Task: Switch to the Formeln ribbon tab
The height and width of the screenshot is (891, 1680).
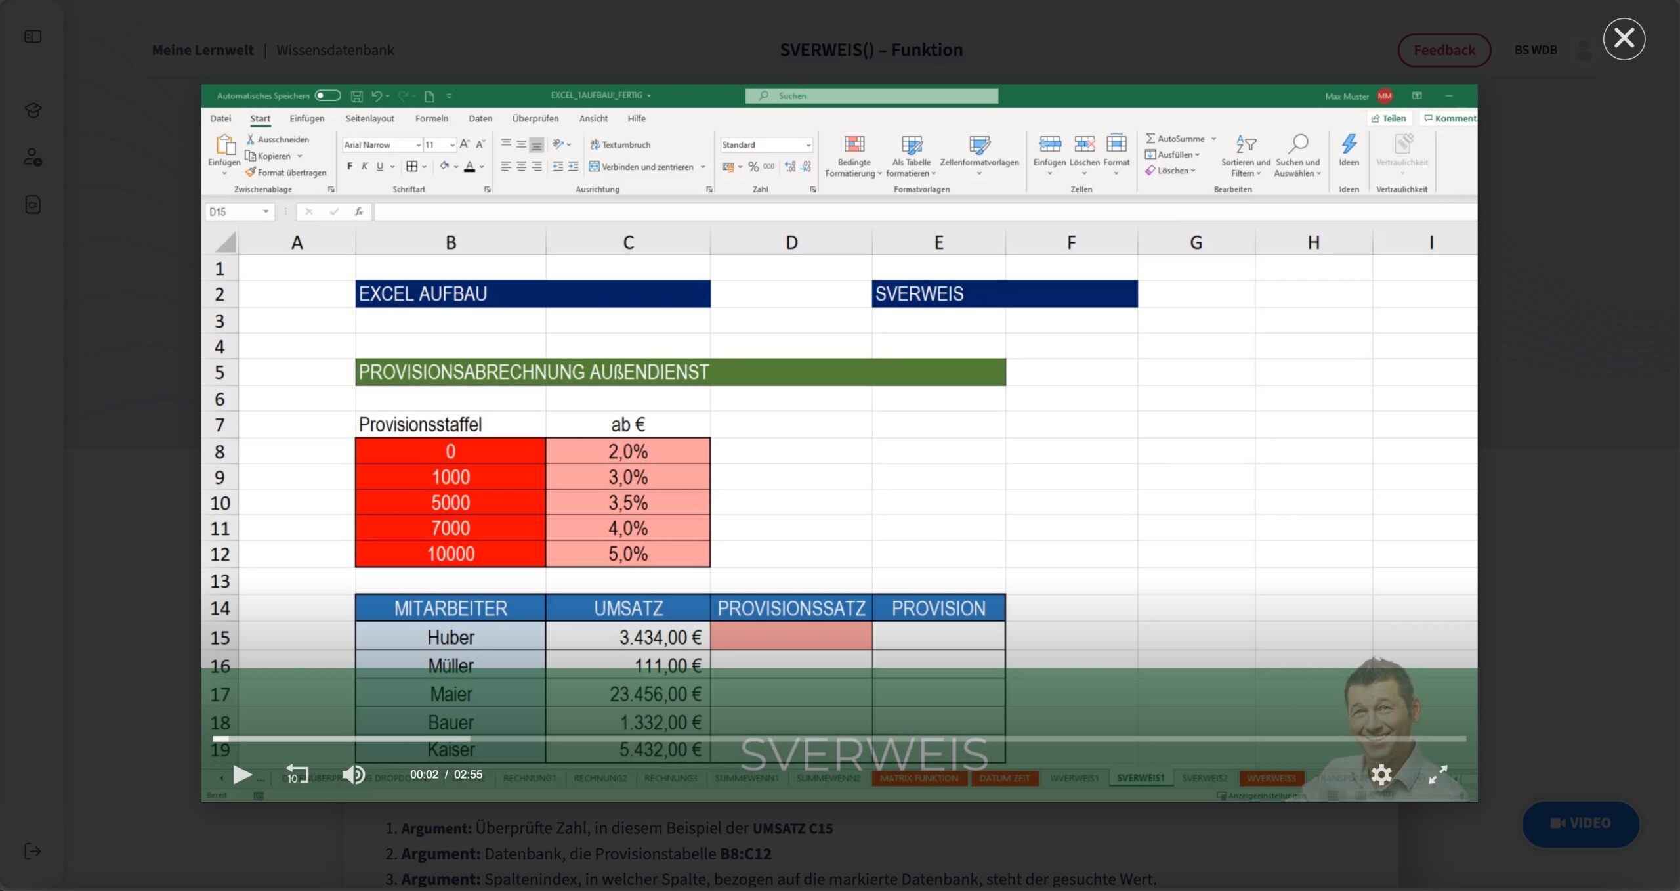Action: pos(431,119)
